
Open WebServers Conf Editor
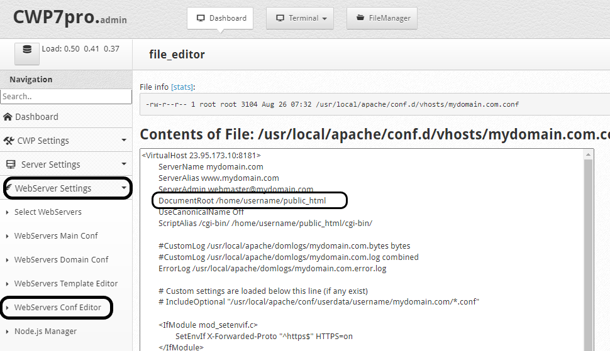pyautogui.click(x=58, y=308)
